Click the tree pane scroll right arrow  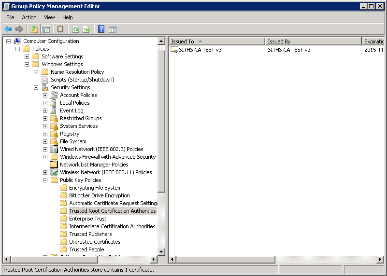coord(154,259)
